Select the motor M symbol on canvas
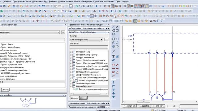The height and width of the screenshot is (111, 198). tap(157, 97)
